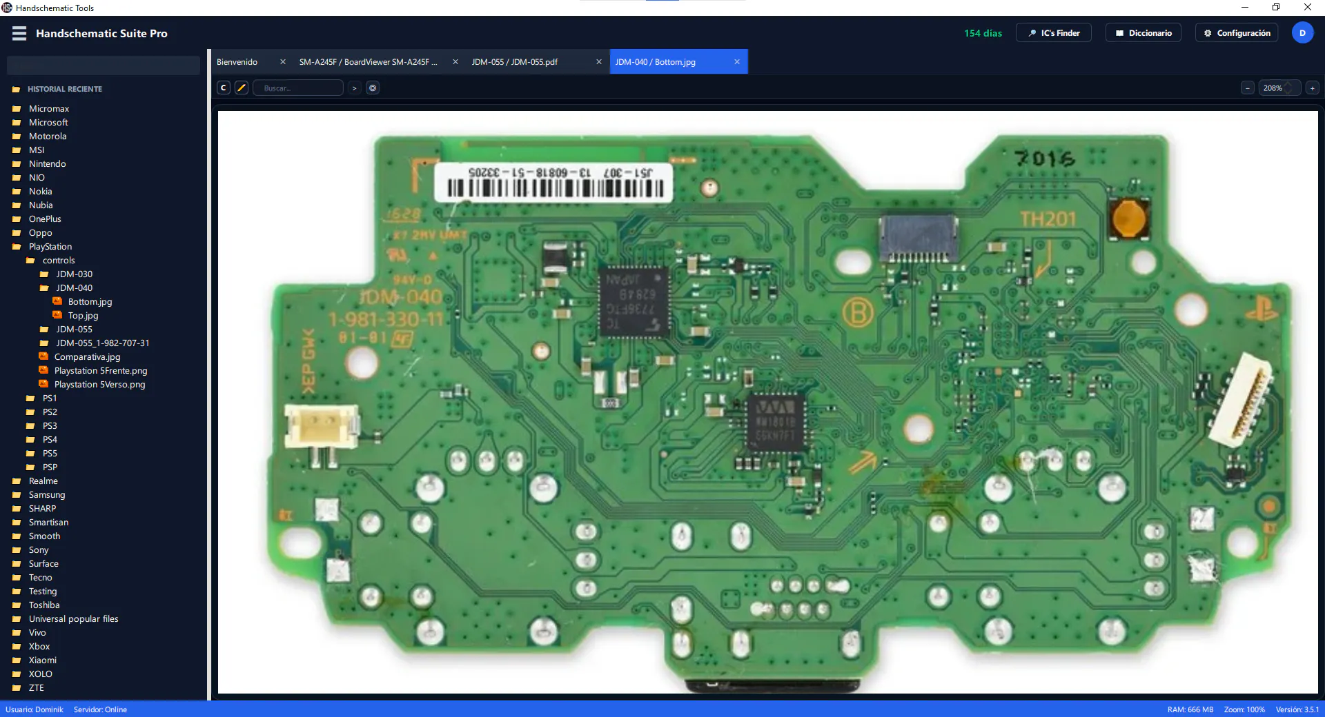Click 'RAM: 666 MB' in the status bar
1325x717 pixels.
pos(1190,709)
